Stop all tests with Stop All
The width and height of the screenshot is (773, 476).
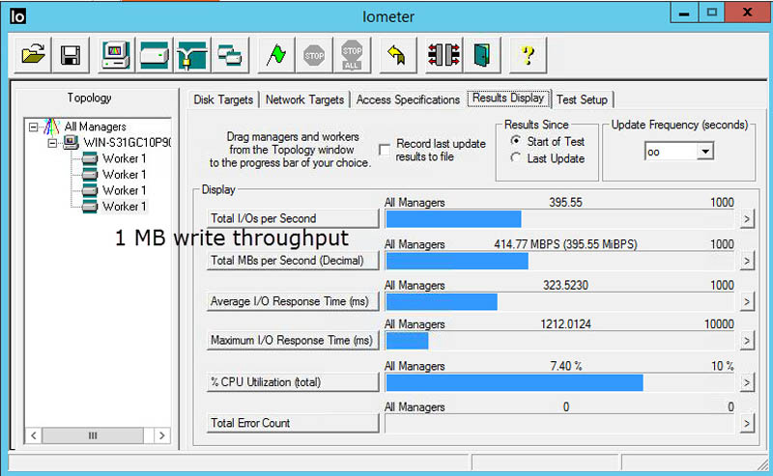(x=352, y=55)
